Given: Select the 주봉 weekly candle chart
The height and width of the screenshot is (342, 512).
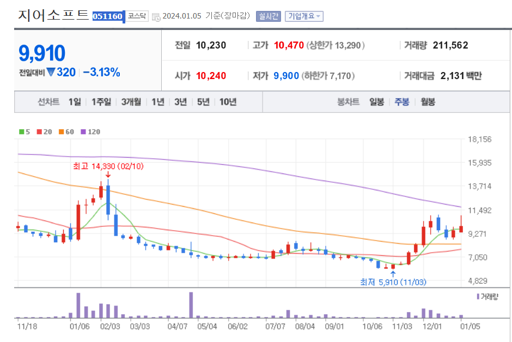Looking at the screenshot, I should click(x=402, y=102).
